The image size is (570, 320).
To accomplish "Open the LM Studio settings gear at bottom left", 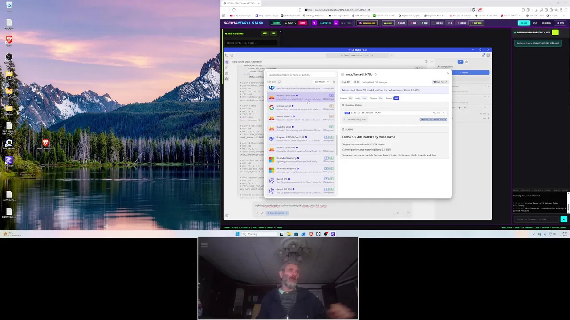I will click(227, 216).
